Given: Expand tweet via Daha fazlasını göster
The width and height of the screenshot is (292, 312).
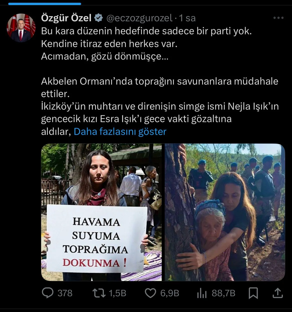Looking at the screenshot, I should coord(120,132).
